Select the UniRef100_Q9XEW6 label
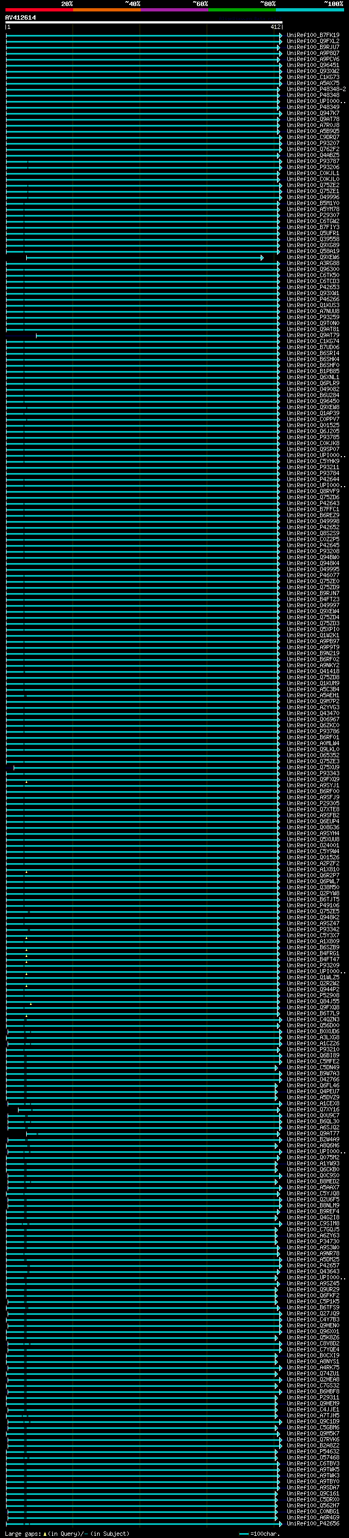 point(312,258)
